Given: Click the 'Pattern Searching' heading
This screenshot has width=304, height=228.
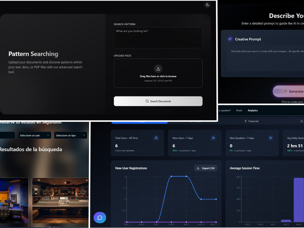Looking at the screenshot, I should (33, 54).
